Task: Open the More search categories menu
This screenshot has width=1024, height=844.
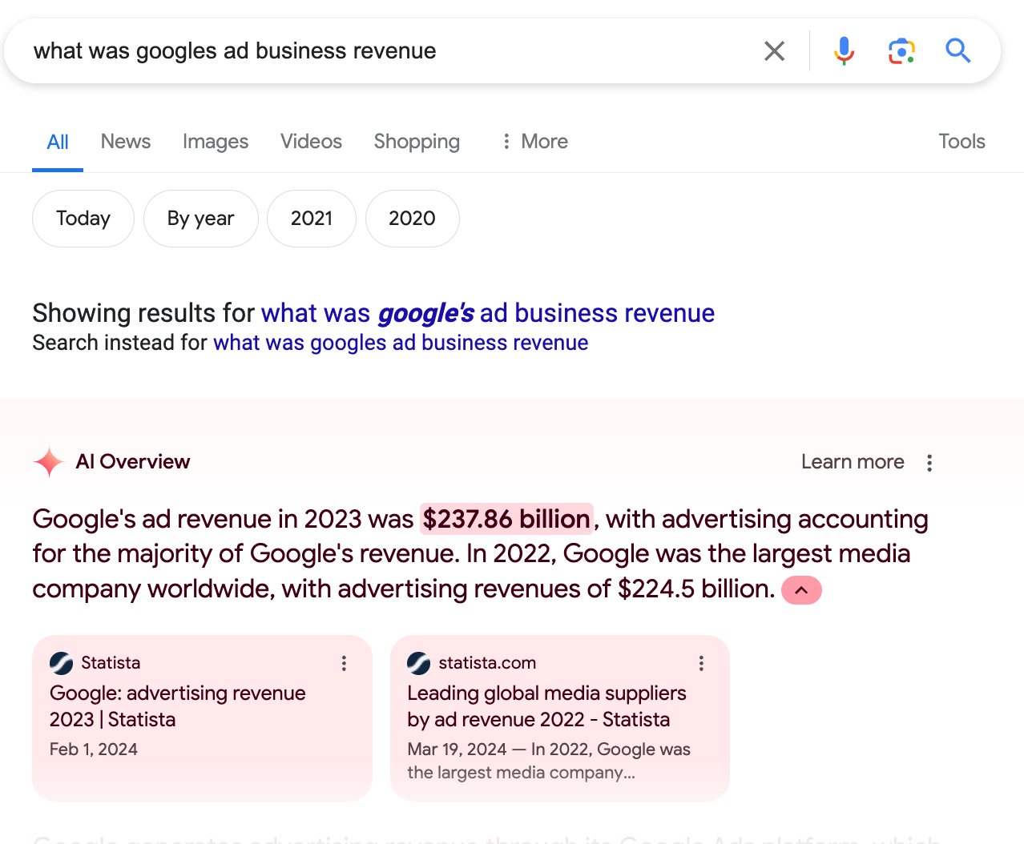Action: 534,142
